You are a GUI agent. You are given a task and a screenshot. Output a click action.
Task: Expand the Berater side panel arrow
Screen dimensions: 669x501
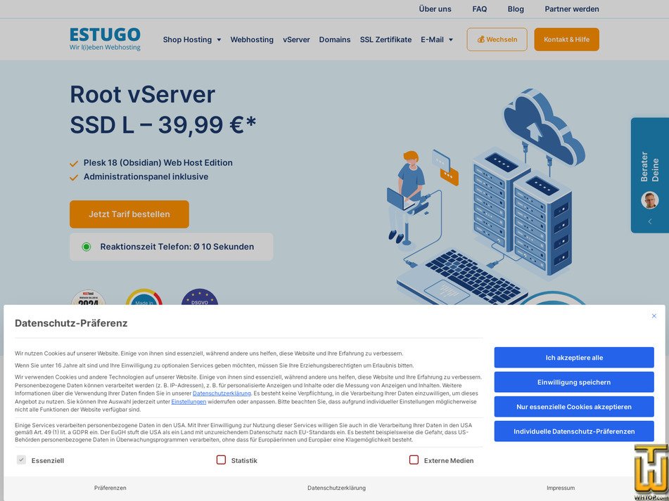click(649, 221)
